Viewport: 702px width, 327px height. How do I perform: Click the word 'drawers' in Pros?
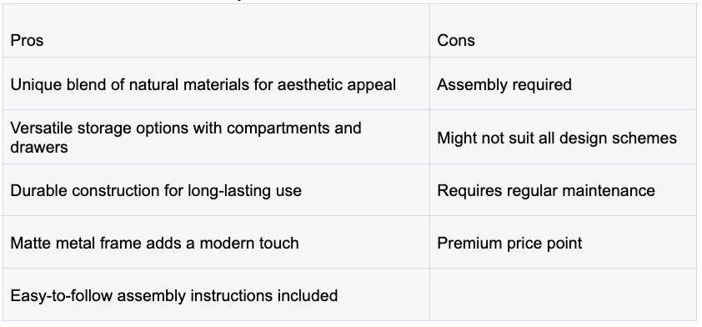[x=39, y=147]
